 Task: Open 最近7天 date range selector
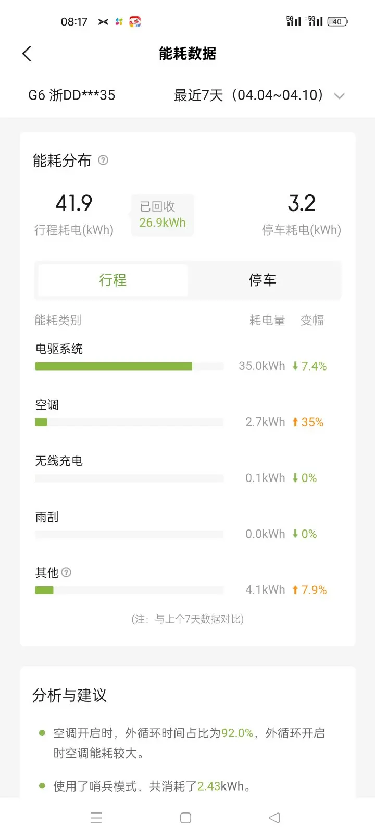click(x=249, y=95)
